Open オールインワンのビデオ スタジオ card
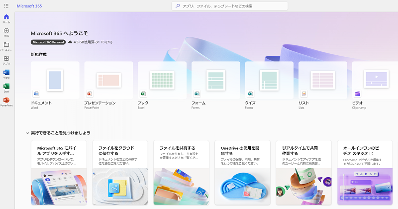The image size is (398, 209). pos(365,173)
